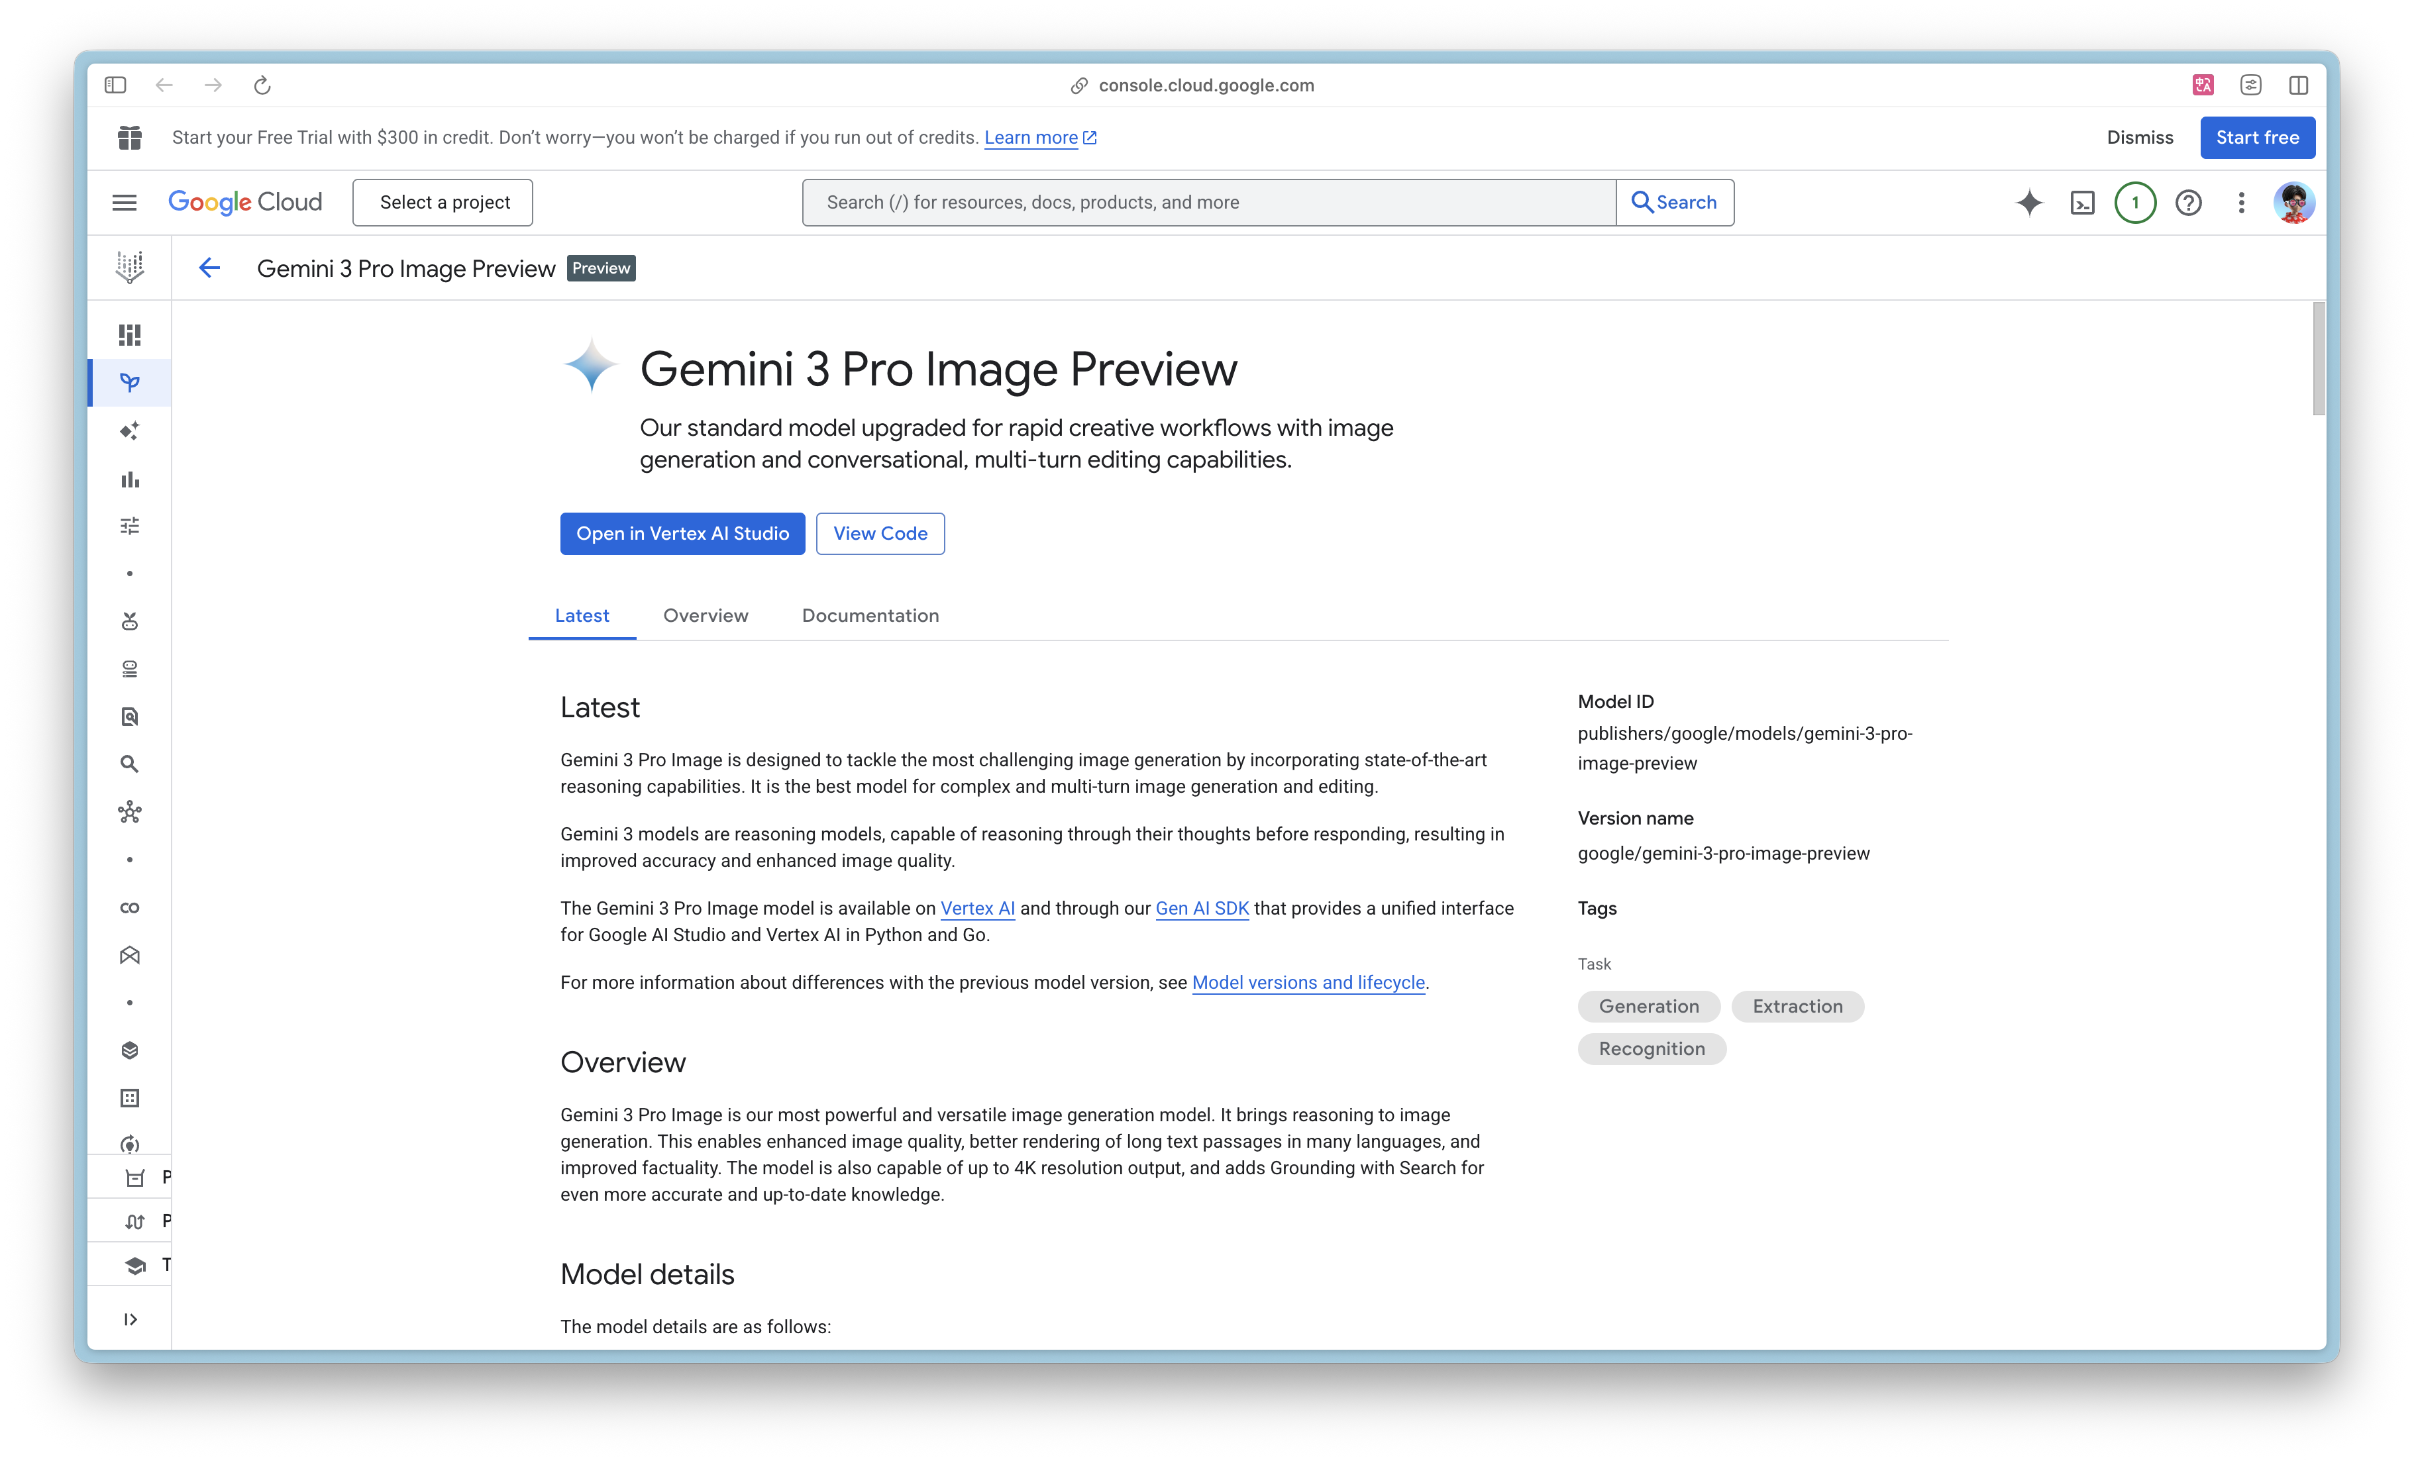Image resolution: width=2414 pixels, height=1461 pixels.
Task: Open the magnifier search sidebar icon
Action: click(x=129, y=765)
